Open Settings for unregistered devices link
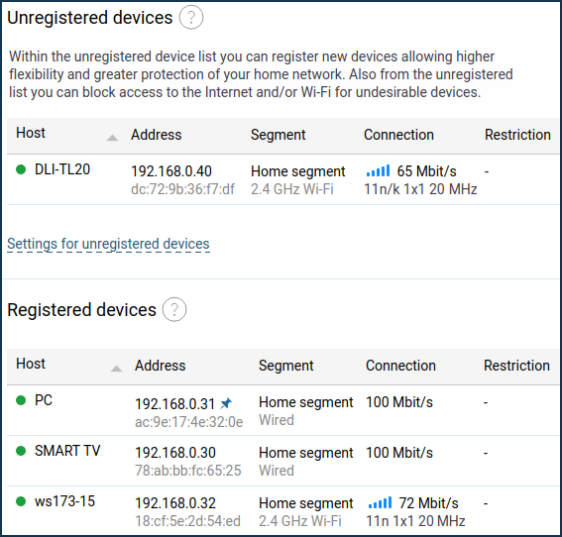 (x=108, y=244)
